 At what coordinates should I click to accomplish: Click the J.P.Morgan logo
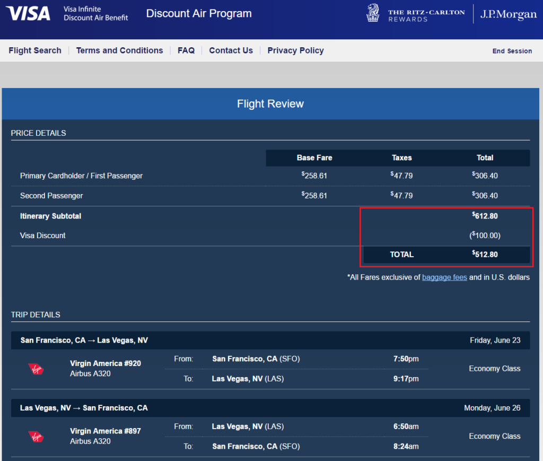[508, 14]
